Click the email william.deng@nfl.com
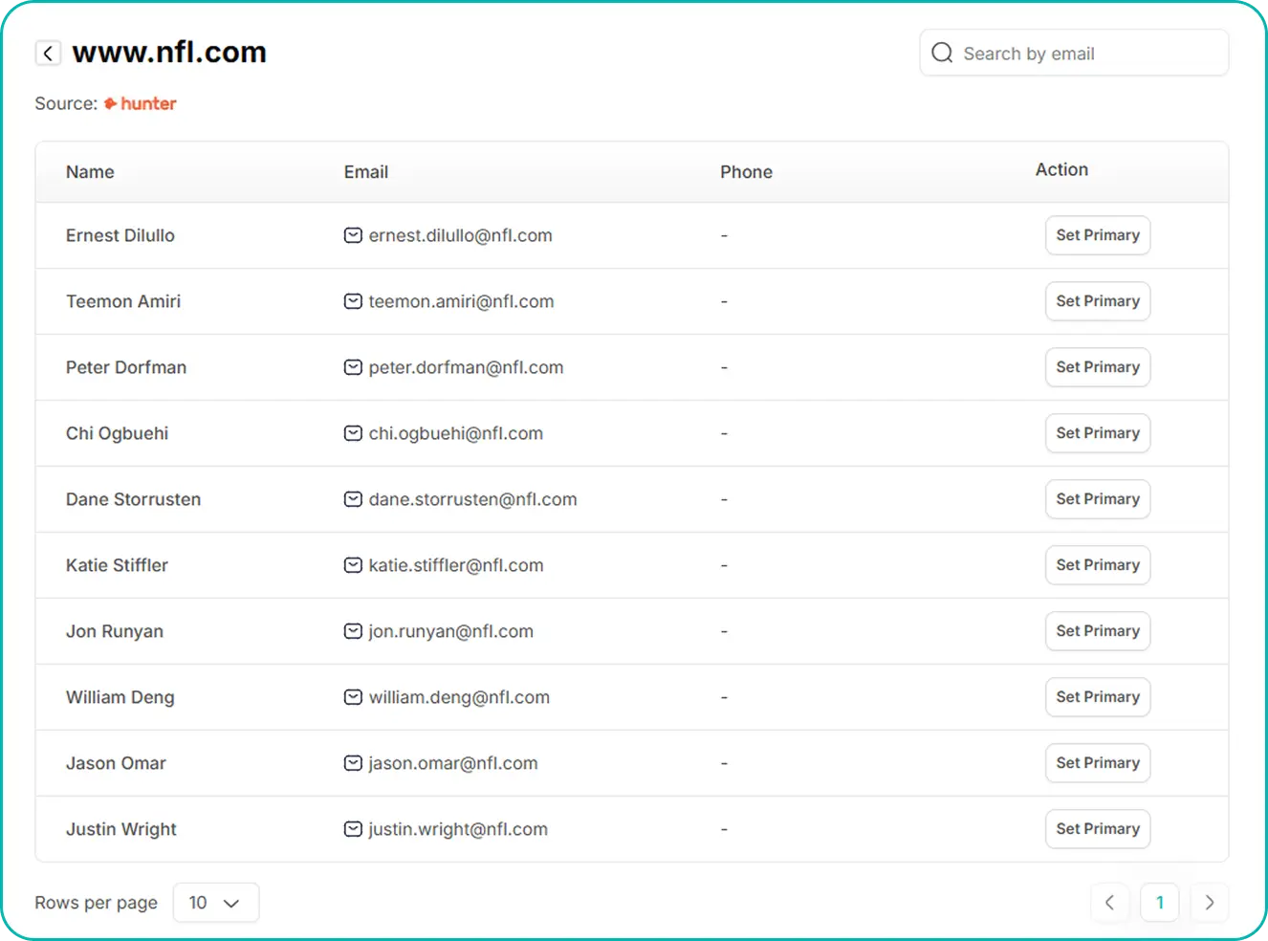1268x941 pixels. click(x=460, y=697)
